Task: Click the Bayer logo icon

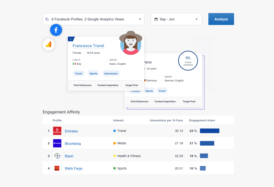Action: (57, 156)
